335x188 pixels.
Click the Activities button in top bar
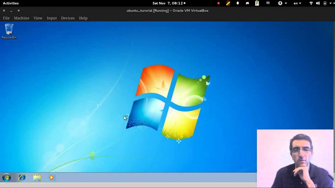point(11,3)
